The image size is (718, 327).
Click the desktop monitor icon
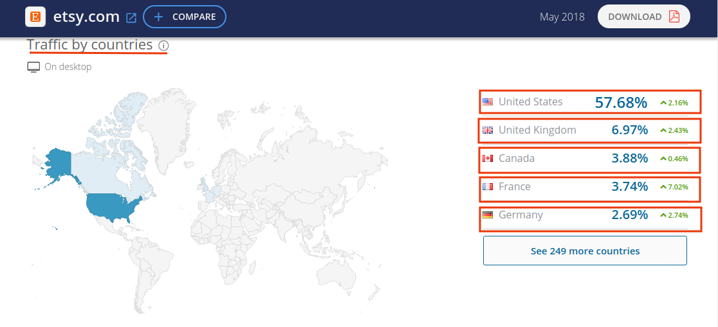33,67
